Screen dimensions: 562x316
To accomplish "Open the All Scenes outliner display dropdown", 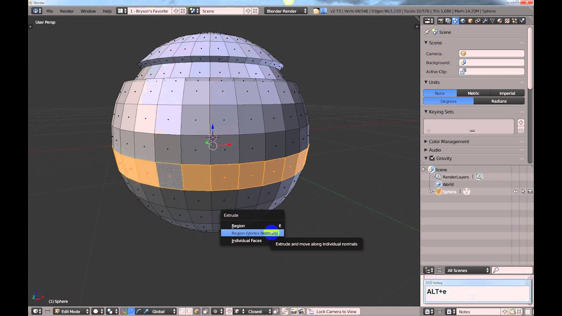I will (x=468, y=270).
